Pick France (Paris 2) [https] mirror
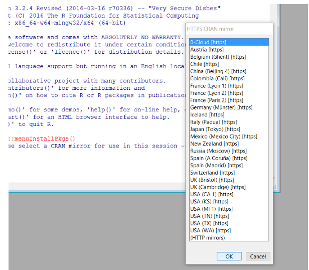309x270 pixels. coord(229,100)
